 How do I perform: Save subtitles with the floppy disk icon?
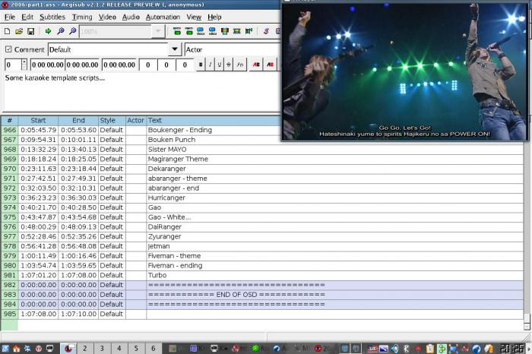[x=31, y=32]
